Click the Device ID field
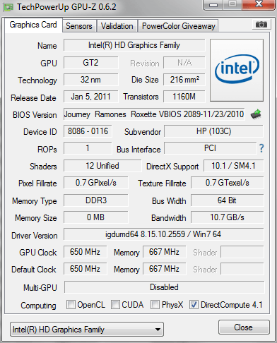 click(88, 131)
